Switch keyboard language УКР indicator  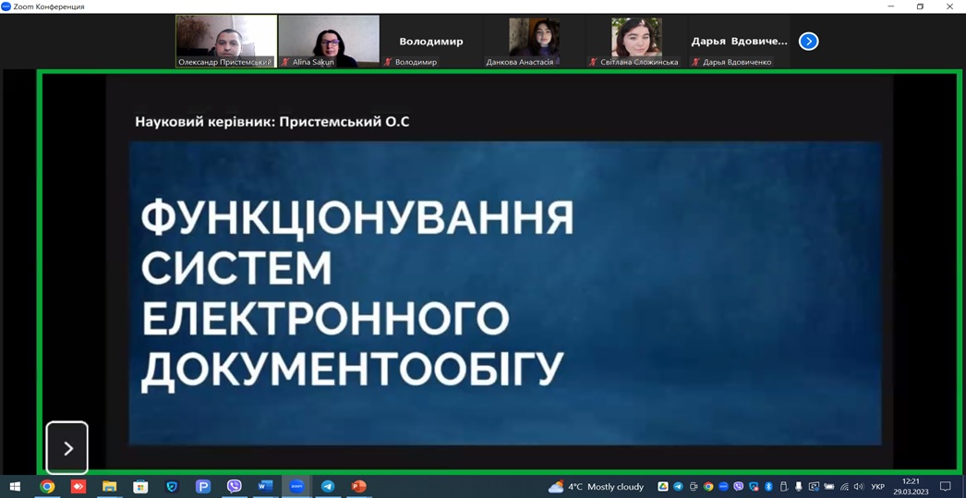877,487
